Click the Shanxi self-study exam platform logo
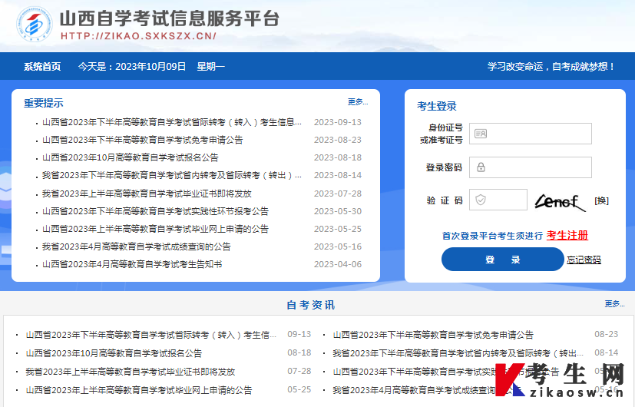The height and width of the screenshot is (407, 635). click(x=35, y=25)
